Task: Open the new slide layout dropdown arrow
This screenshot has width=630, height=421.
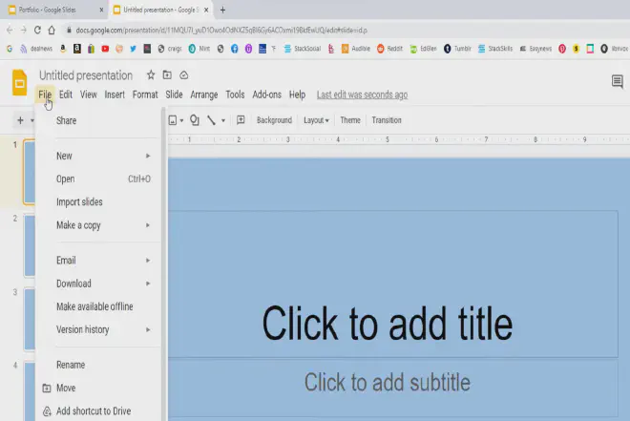Action: 32,120
